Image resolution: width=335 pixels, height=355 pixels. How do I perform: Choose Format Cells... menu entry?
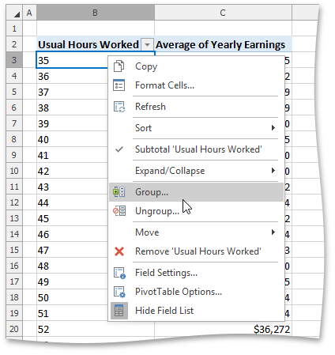coord(196,85)
